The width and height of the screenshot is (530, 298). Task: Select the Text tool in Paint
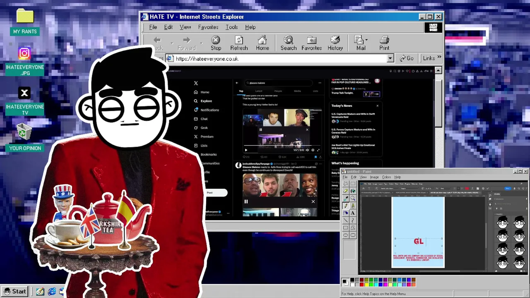pyautogui.click(x=353, y=213)
